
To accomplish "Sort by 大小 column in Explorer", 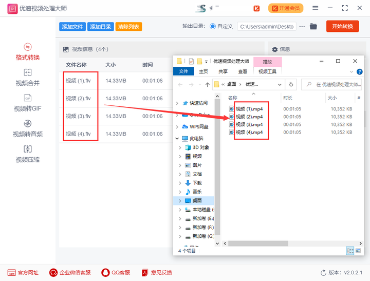I will 332,98.
